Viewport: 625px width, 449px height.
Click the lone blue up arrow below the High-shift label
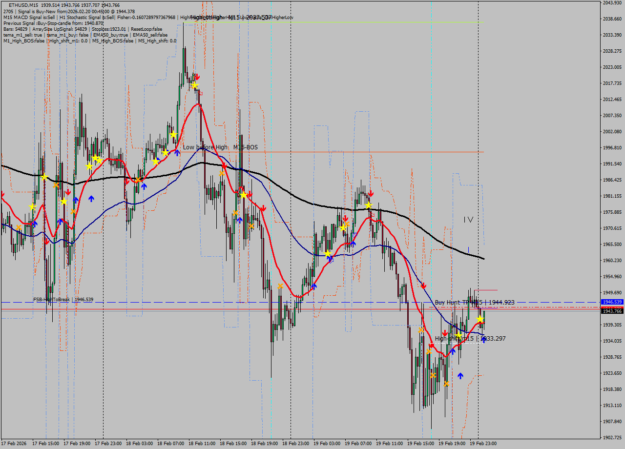pos(460,376)
